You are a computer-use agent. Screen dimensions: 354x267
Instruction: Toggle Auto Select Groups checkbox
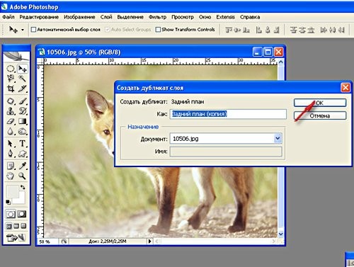(108, 30)
